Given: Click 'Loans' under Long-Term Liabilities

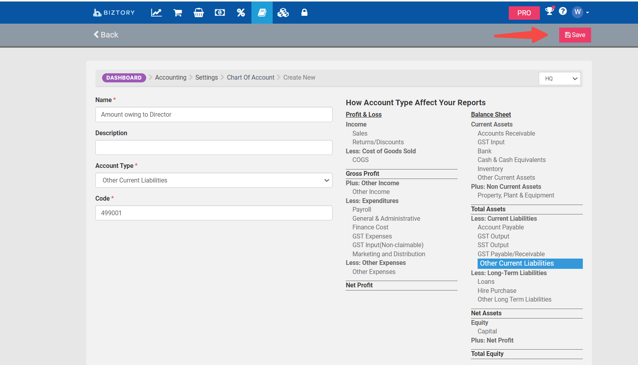Looking at the screenshot, I should click(486, 282).
